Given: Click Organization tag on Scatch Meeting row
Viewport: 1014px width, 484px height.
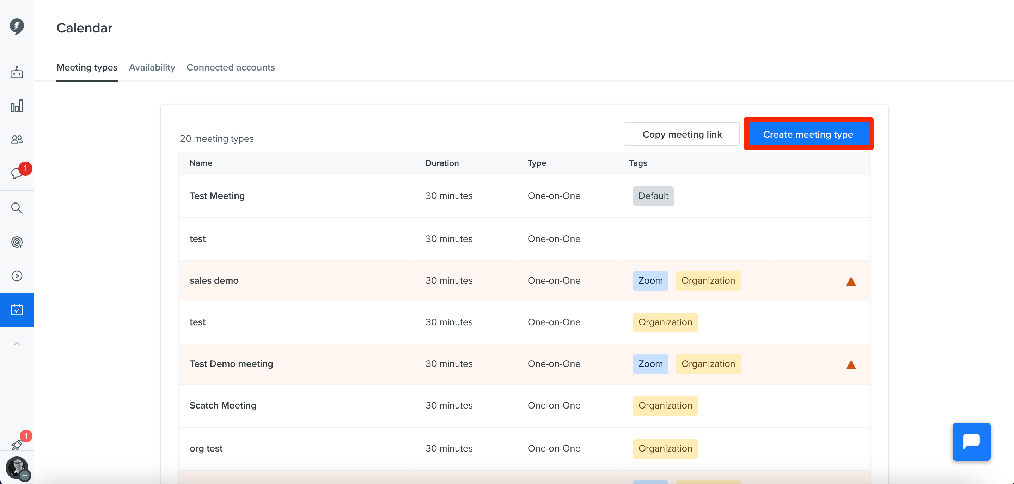Looking at the screenshot, I should coord(665,406).
